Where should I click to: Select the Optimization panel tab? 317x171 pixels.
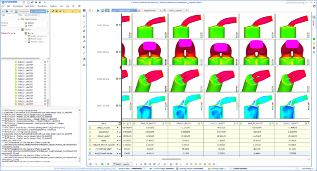click(x=38, y=11)
